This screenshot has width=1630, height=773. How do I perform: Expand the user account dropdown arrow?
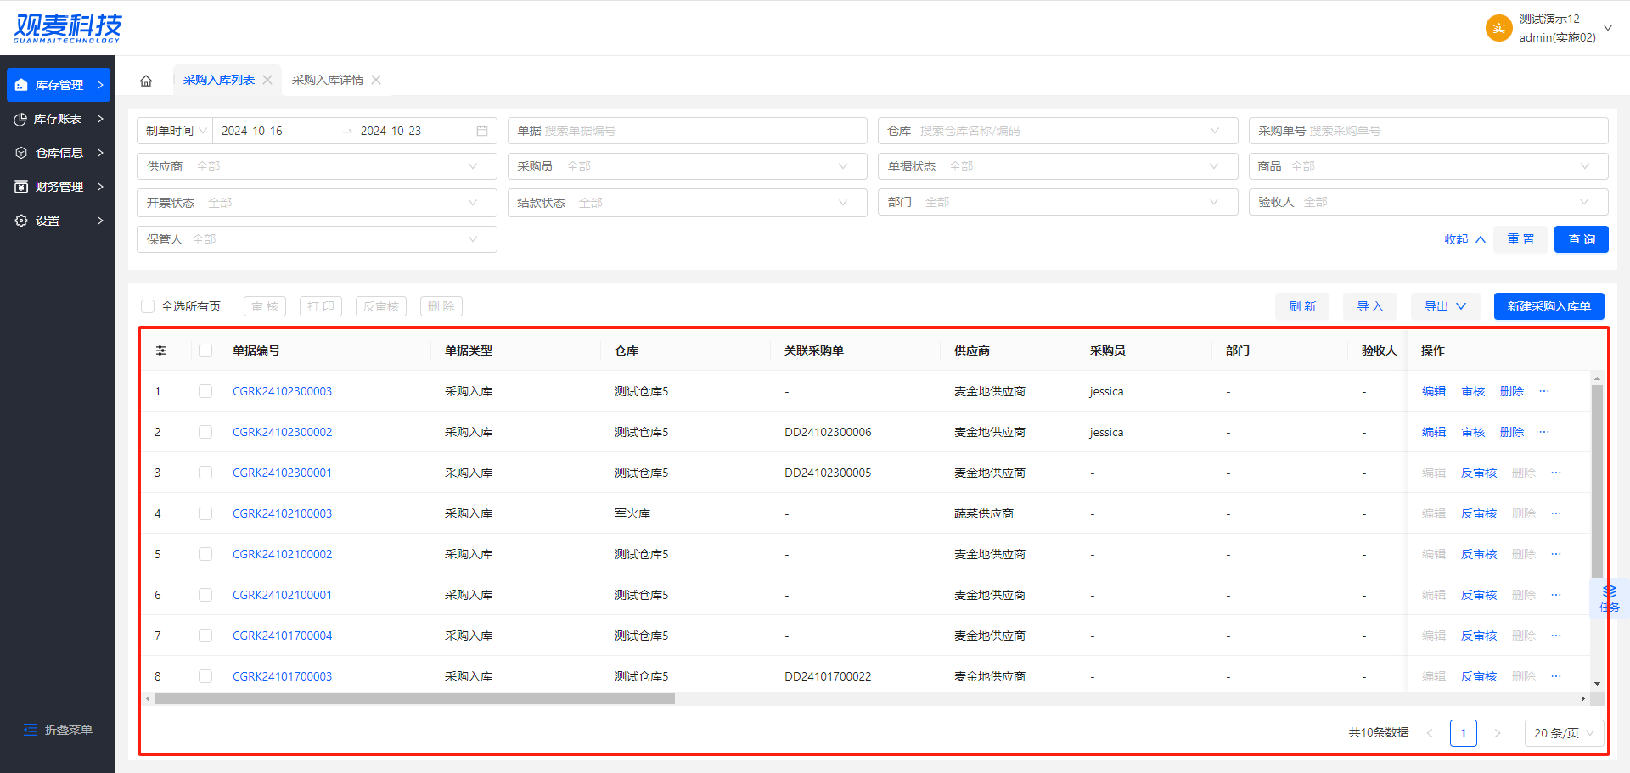point(1608,28)
